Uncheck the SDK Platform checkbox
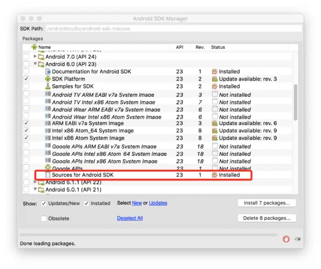This screenshot has height=269, width=321. (26, 79)
